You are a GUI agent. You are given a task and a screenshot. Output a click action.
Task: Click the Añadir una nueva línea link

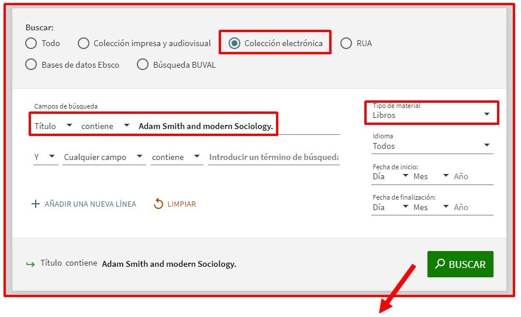90,204
